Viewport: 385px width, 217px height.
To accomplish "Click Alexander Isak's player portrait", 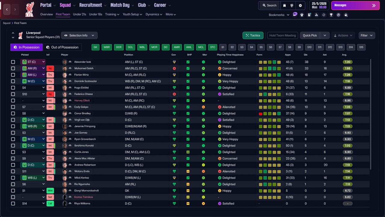I will coord(64,62).
